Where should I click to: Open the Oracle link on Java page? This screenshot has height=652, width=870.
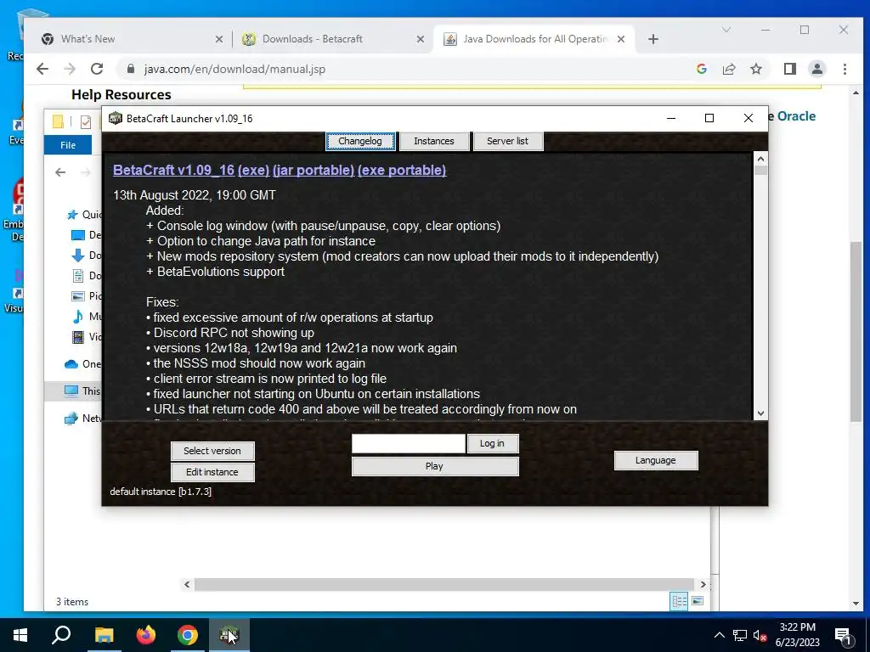tap(796, 116)
